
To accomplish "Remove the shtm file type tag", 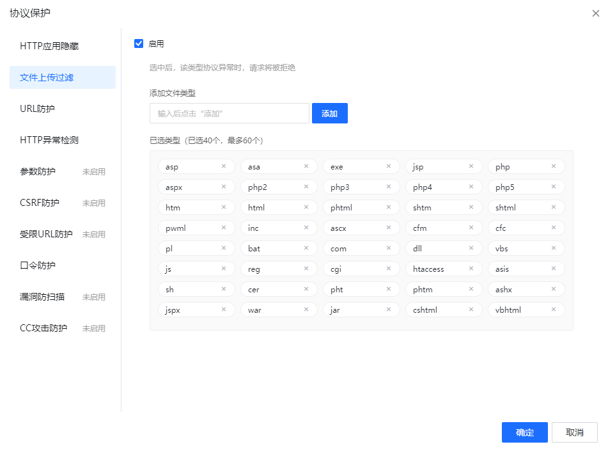I will coord(471,207).
